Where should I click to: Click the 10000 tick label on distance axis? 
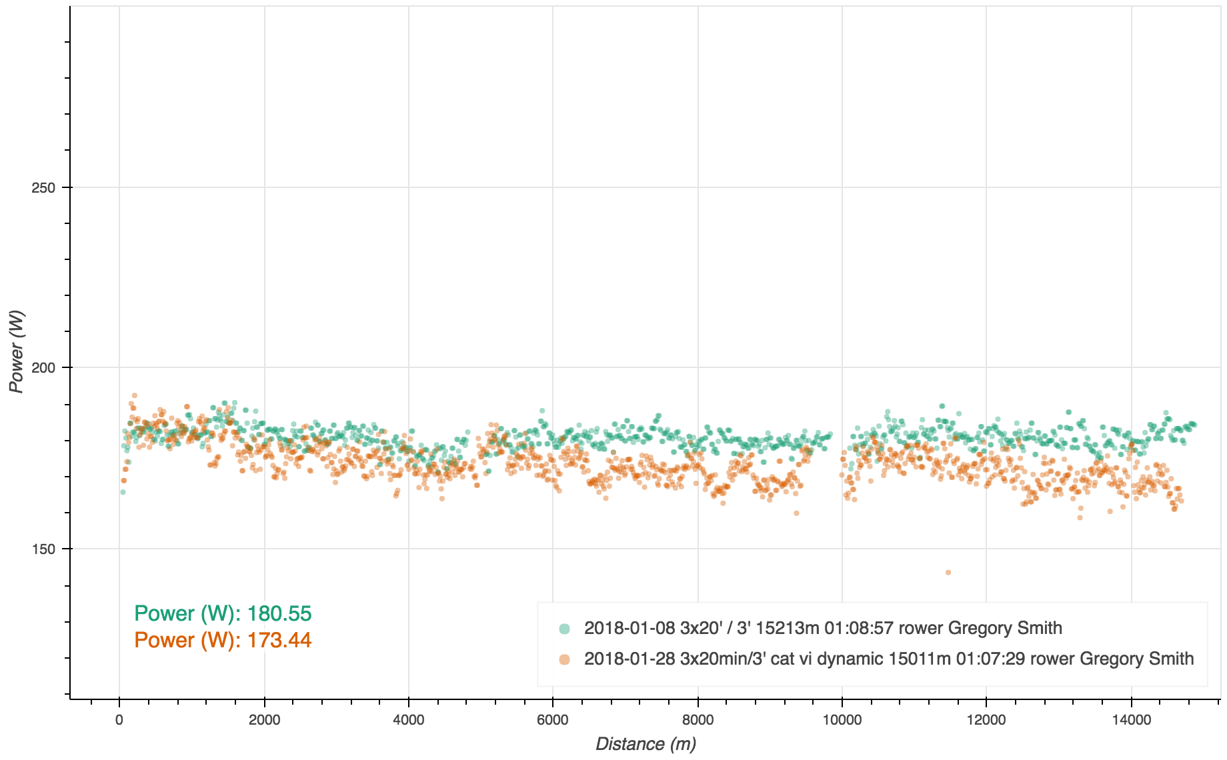pyautogui.click(x=842, y=720)
